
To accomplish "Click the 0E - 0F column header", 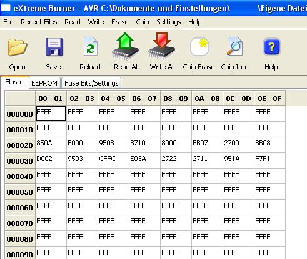I will pos(269,99).
